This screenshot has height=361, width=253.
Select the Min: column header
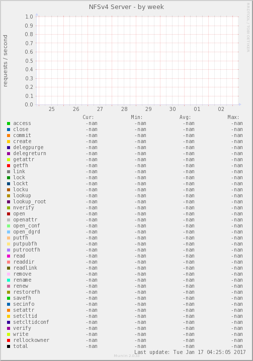137,117
